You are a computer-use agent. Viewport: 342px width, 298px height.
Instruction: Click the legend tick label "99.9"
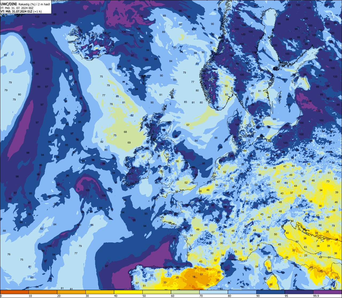316,296
